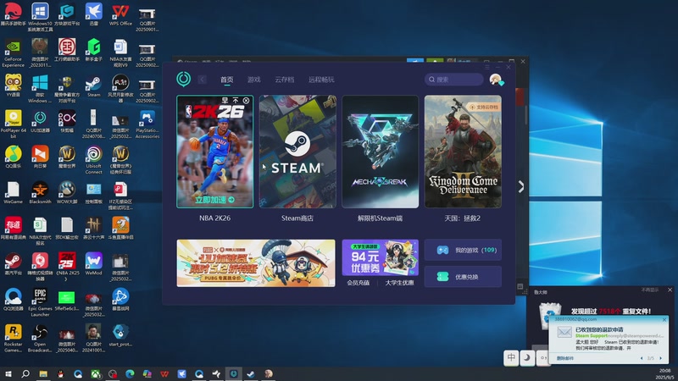Screen dimensions: 678x381
Task: Select the Open Broadcaster desktop icon
Action: pyautogui.click(x=40, y=338)
